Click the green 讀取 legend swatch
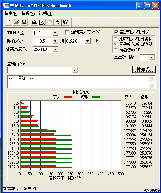This screenshot has height=193, width=161. tap(96, 97)
